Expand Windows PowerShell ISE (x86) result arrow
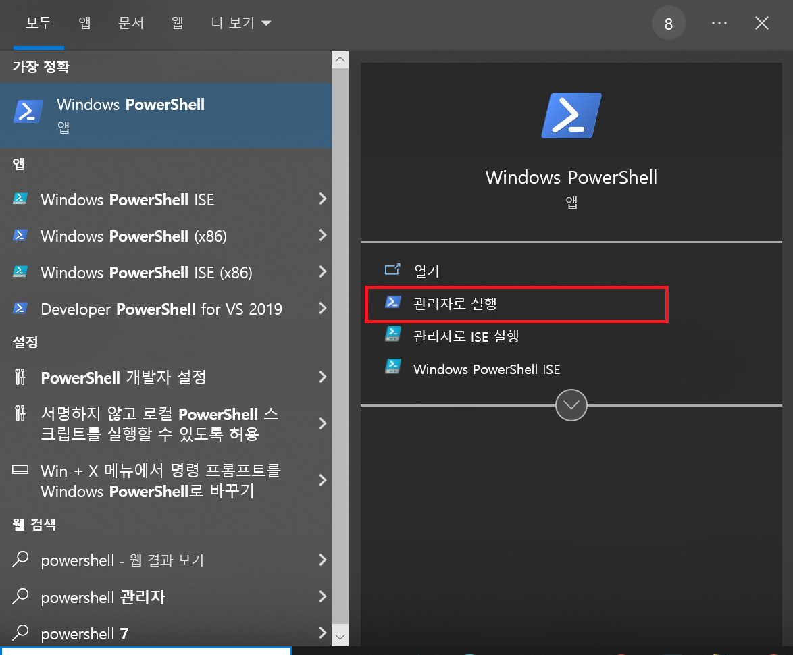The height and width of the screenshot is (655, 793). click(x=323, y=271)
